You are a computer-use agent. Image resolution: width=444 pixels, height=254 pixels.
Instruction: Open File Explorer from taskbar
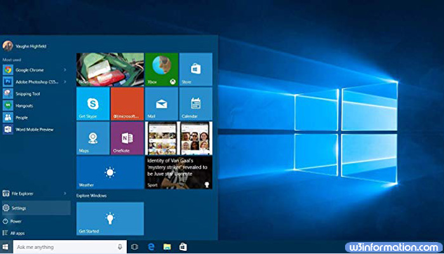coord(167,247)
